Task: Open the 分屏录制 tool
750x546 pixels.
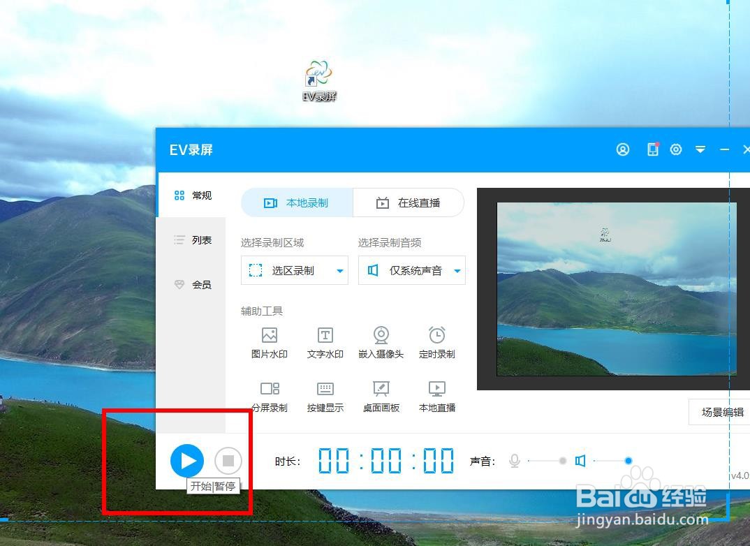Action: click(x=270, y=397)
